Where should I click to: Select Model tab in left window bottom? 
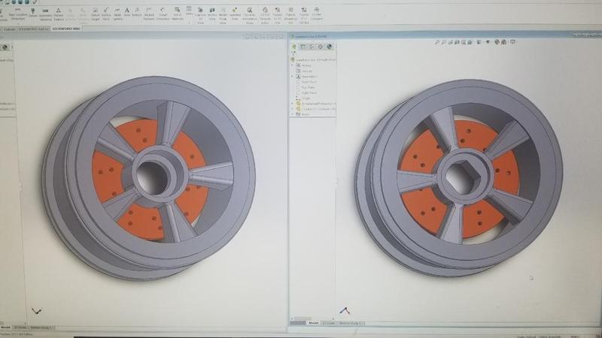[5, 327]
